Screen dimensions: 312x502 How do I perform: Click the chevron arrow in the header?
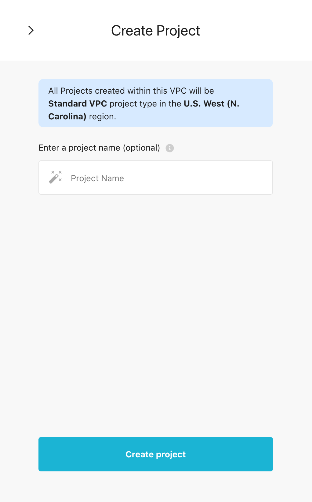click(31, 30)
